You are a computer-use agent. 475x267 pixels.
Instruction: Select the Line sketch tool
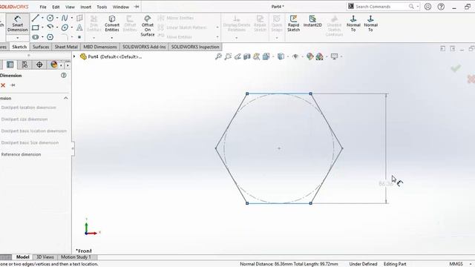(36, 18)
